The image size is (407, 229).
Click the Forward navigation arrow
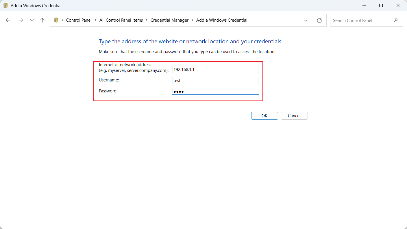tap(21, 20)
